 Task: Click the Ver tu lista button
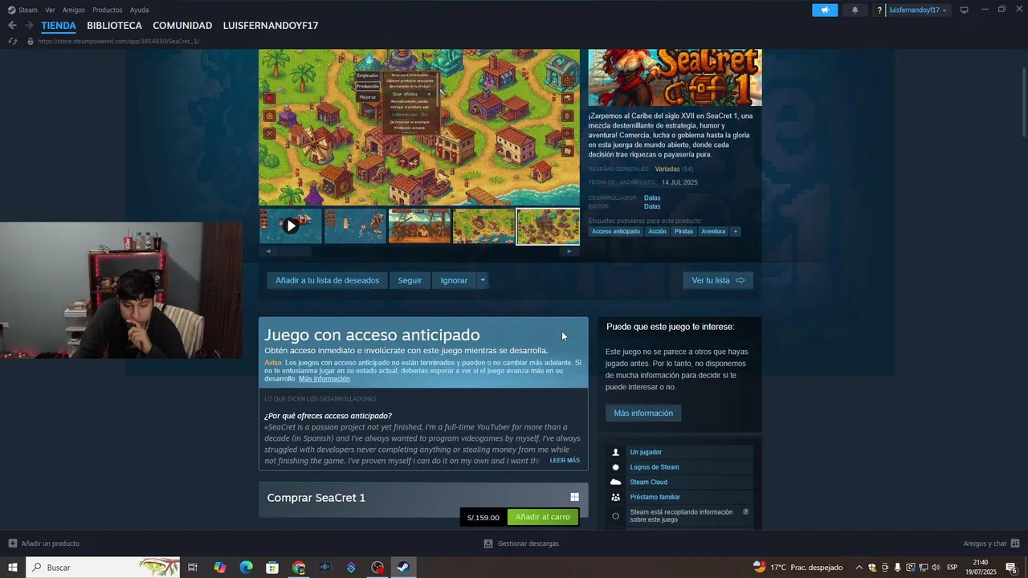(x=718, y=280)
